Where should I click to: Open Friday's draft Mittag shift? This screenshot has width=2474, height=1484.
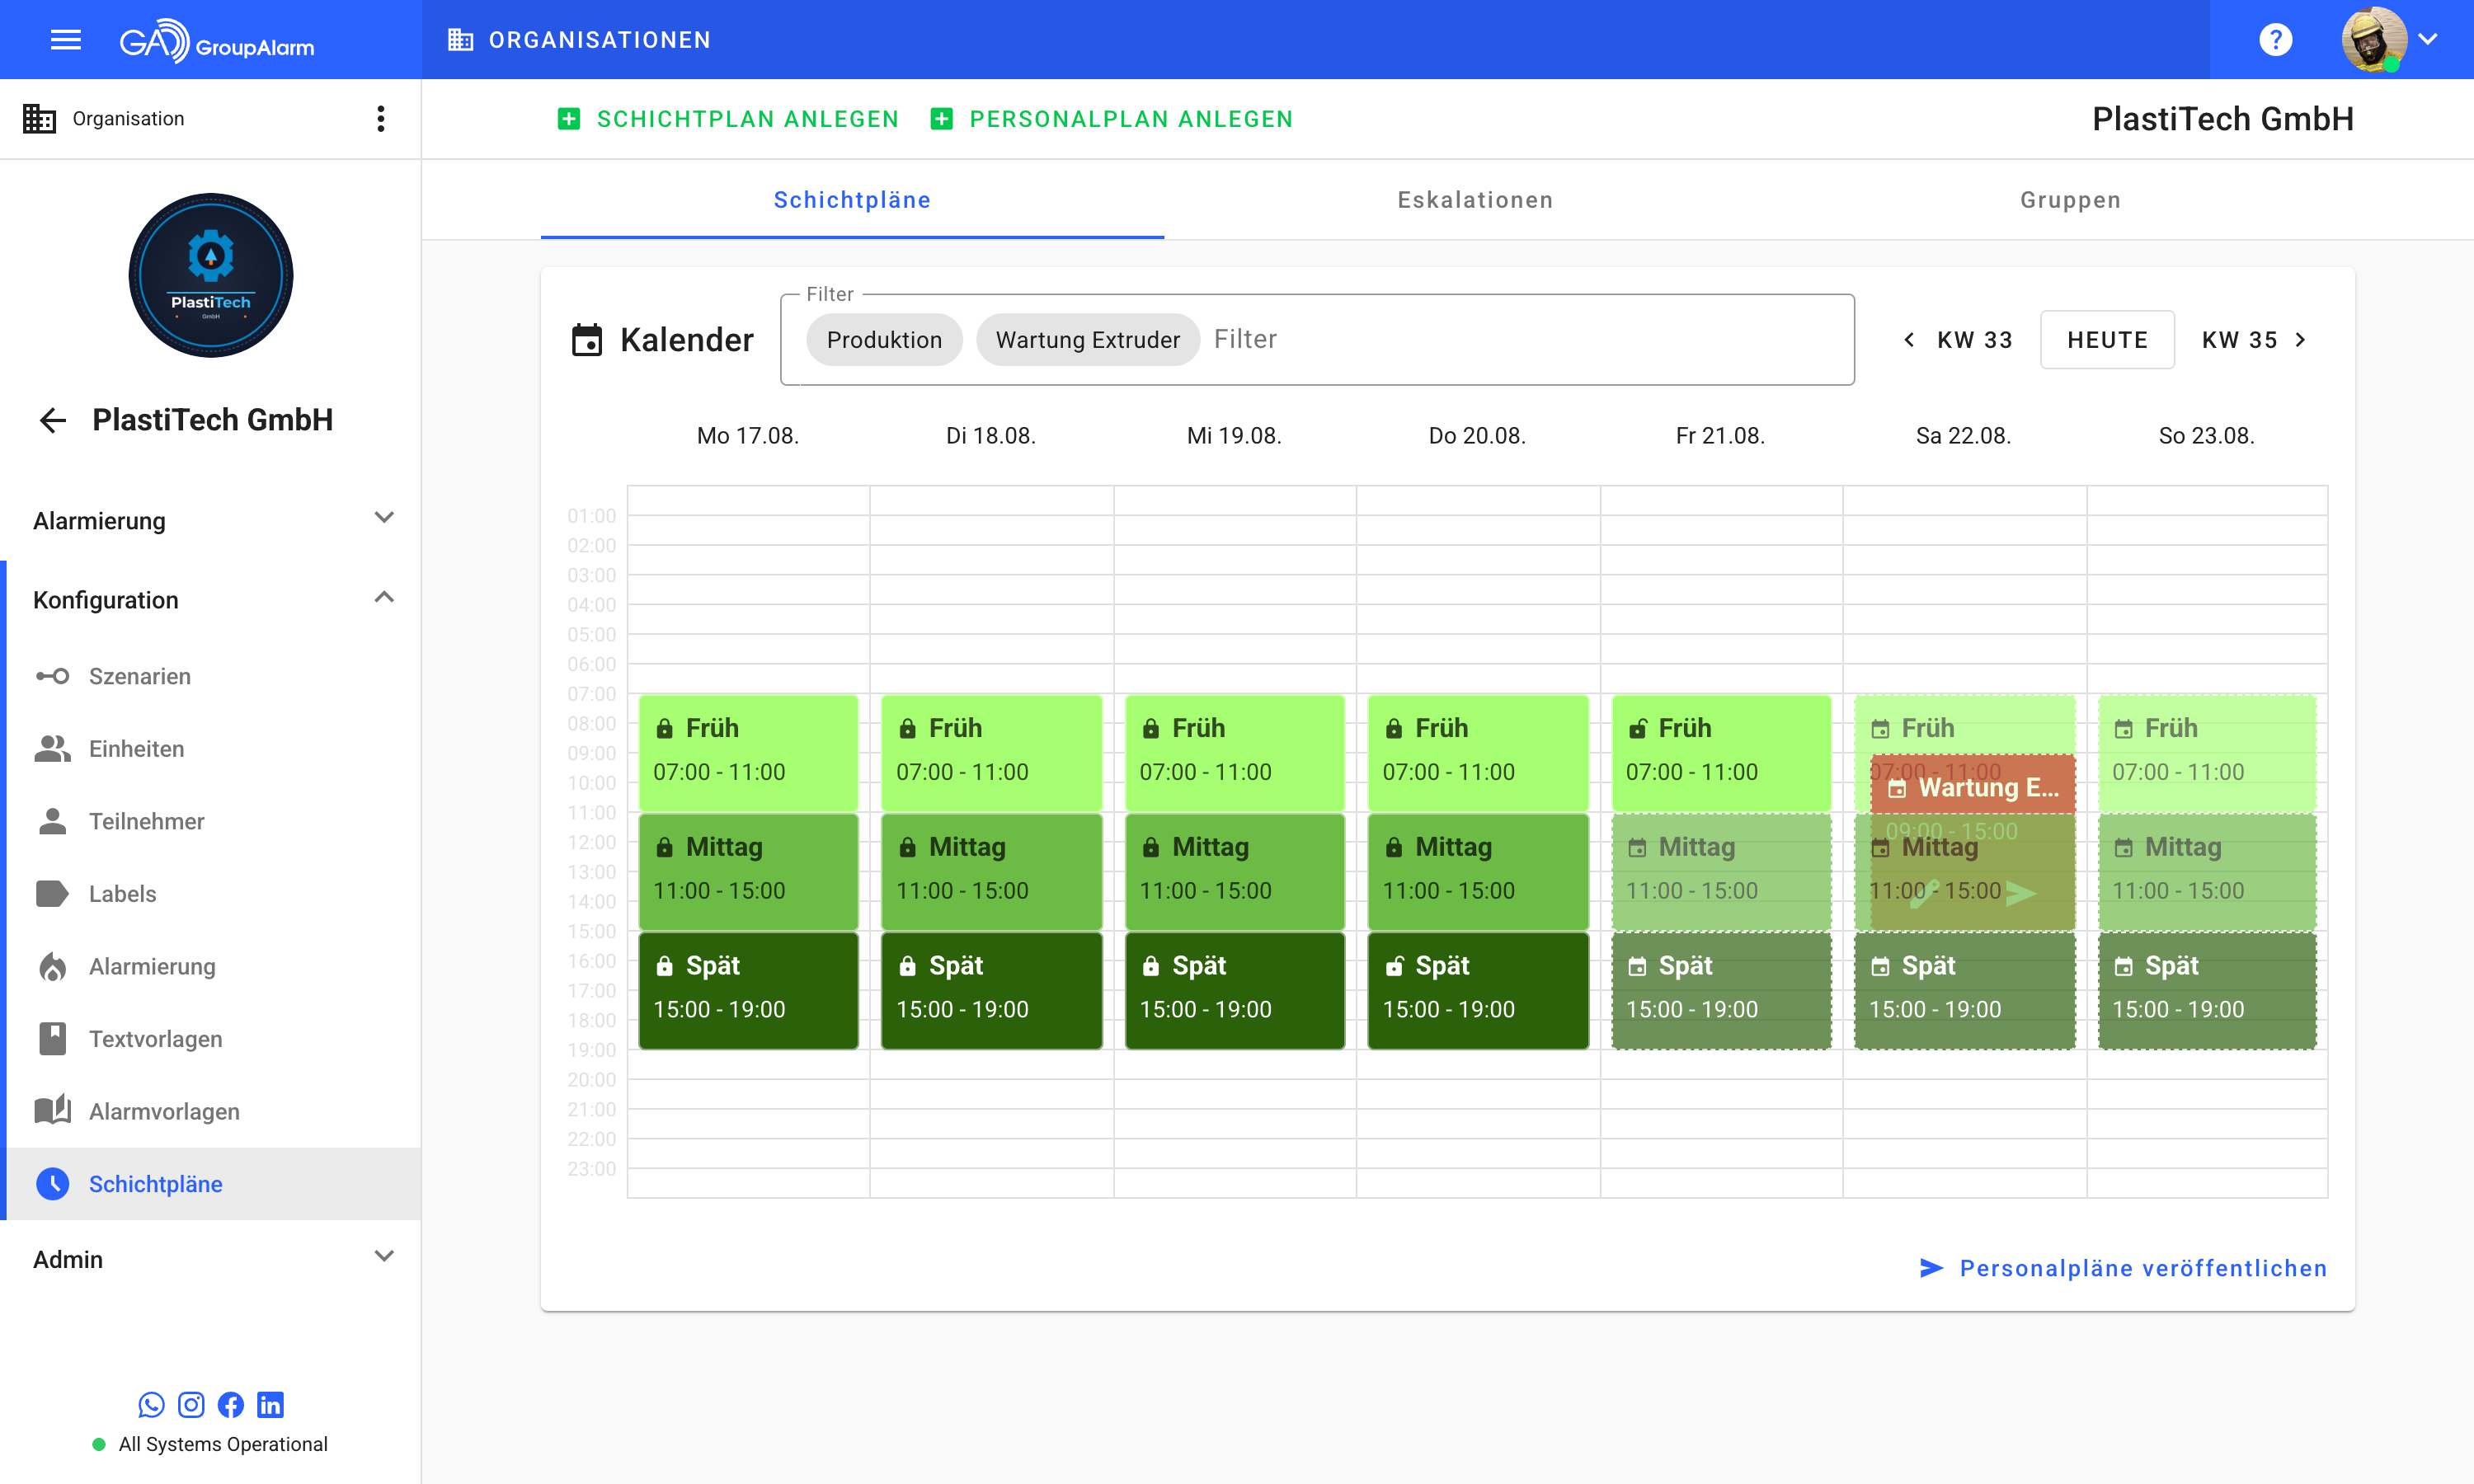(x=1720, y=871)
